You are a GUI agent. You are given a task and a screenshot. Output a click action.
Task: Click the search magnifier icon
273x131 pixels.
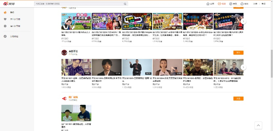[125, 4]
